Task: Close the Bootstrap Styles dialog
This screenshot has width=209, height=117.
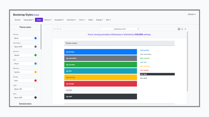Action: pyautogui.click(x=192, y=14)
